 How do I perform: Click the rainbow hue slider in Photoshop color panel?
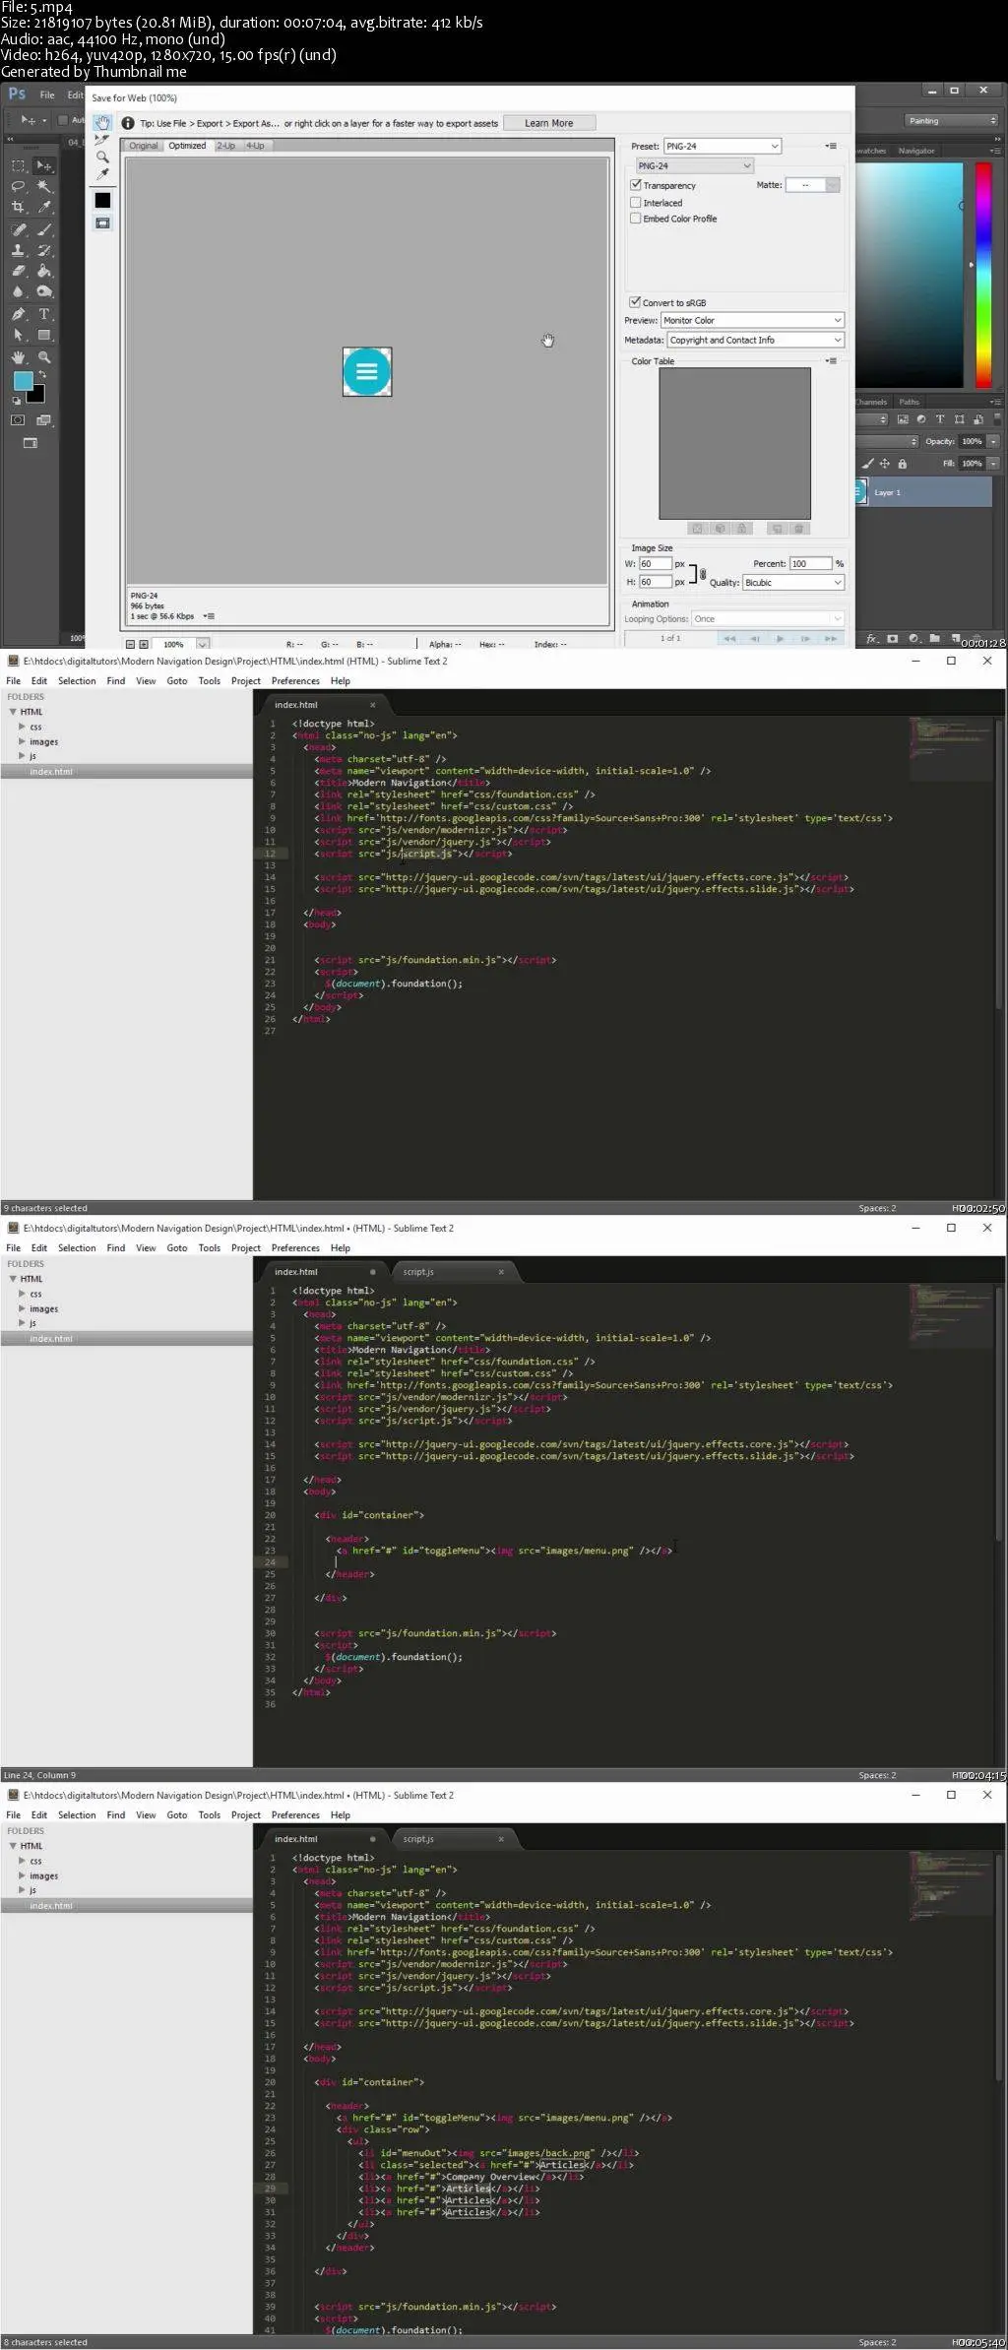[983, 275]
